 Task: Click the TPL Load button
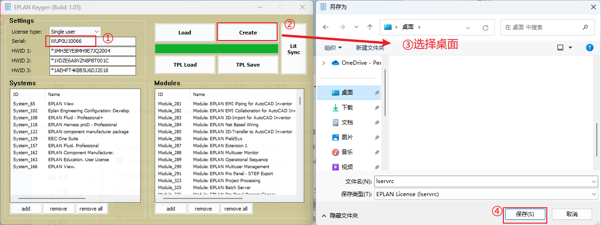pos(185,65)
